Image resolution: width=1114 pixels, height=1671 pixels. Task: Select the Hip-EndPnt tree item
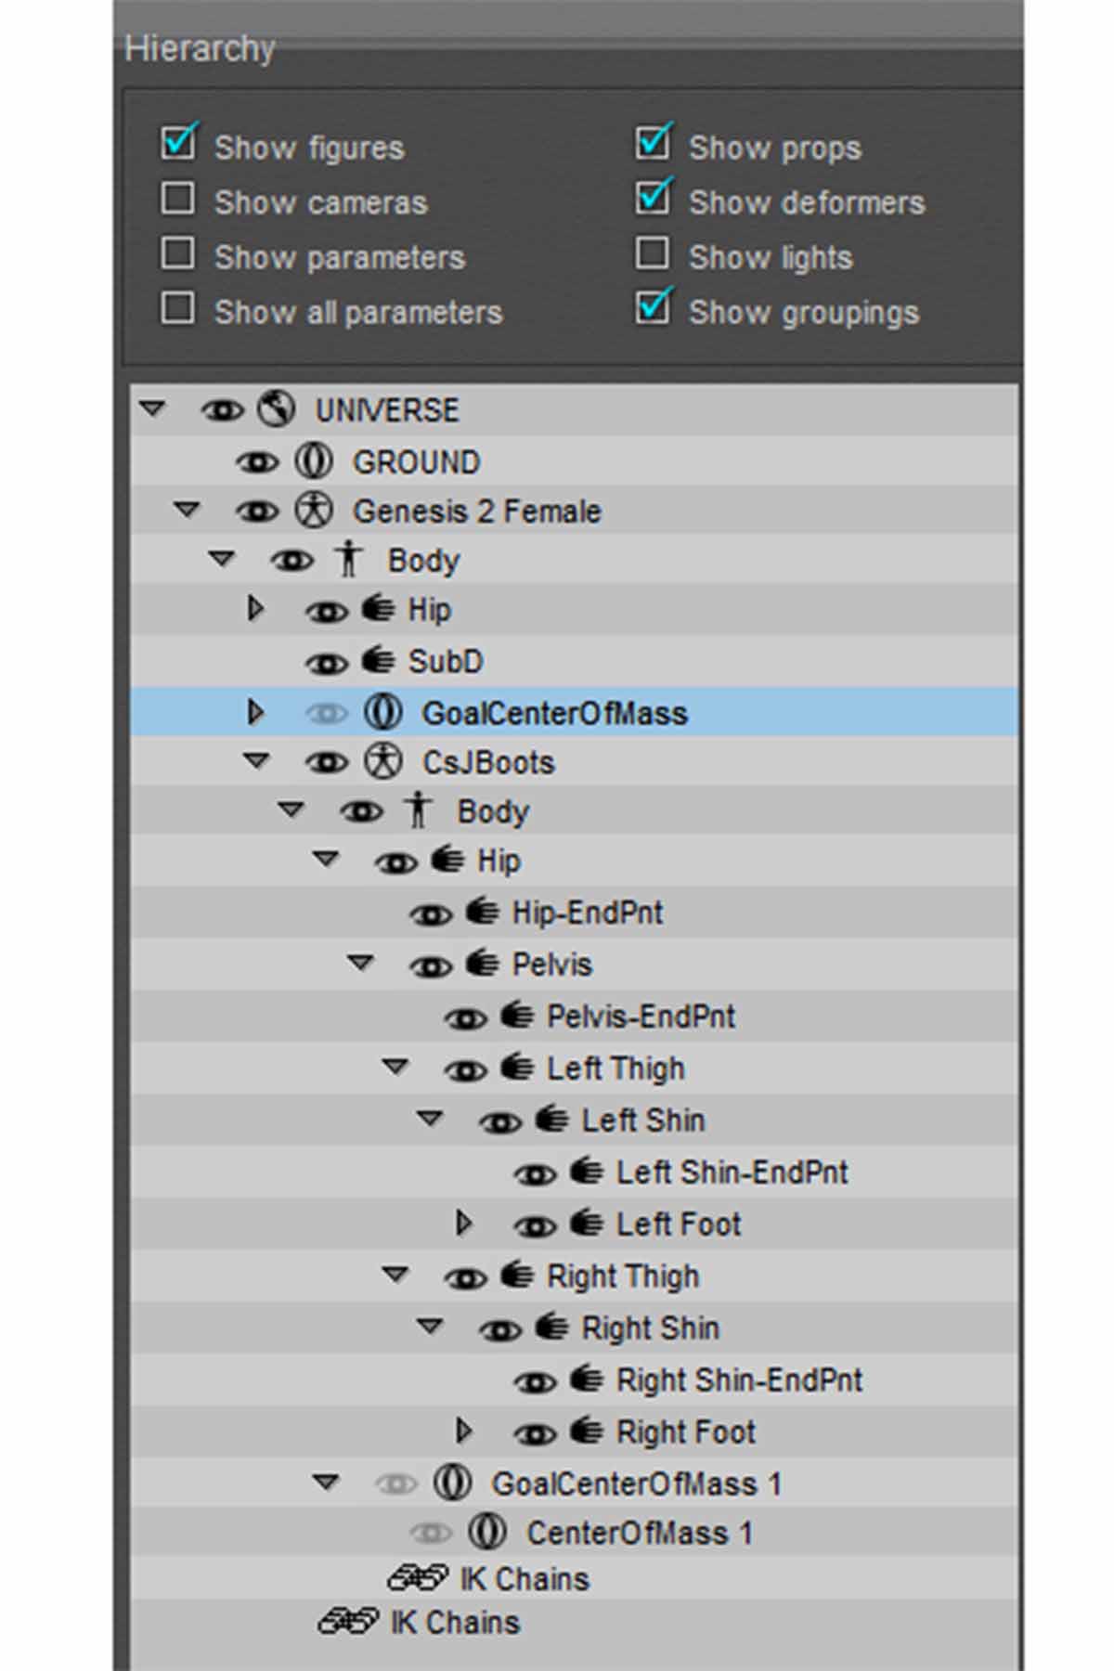[587, 913]
